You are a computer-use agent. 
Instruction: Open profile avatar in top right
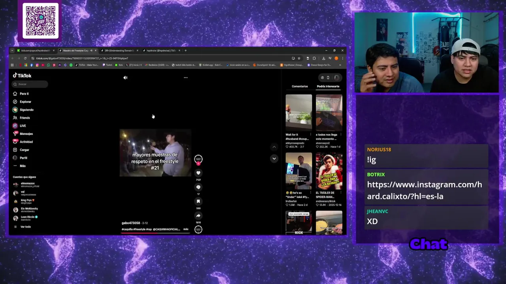(x=336, y=78)
